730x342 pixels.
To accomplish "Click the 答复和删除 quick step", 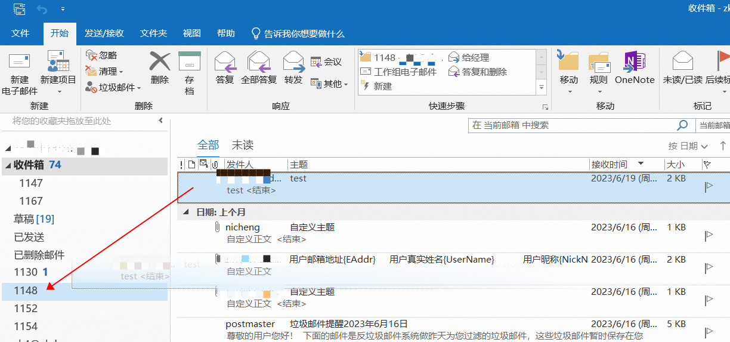I will click(x=484, y=72).
